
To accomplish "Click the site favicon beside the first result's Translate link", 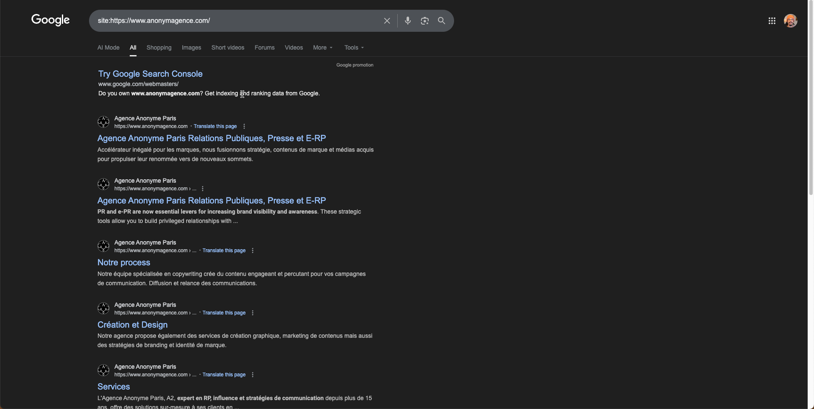I will click(103, 122).
